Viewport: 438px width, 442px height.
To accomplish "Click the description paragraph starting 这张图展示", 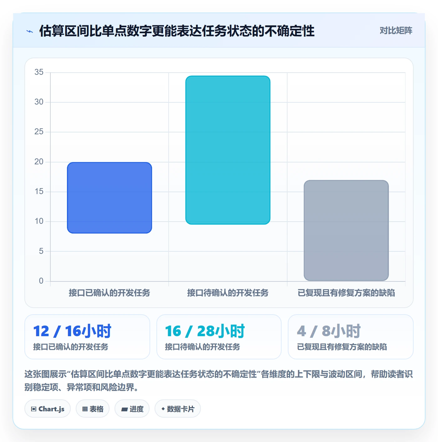I will tap(219, 381).
